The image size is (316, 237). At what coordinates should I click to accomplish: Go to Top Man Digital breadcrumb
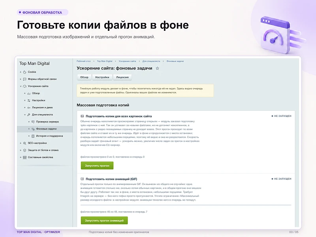point(105,61)
